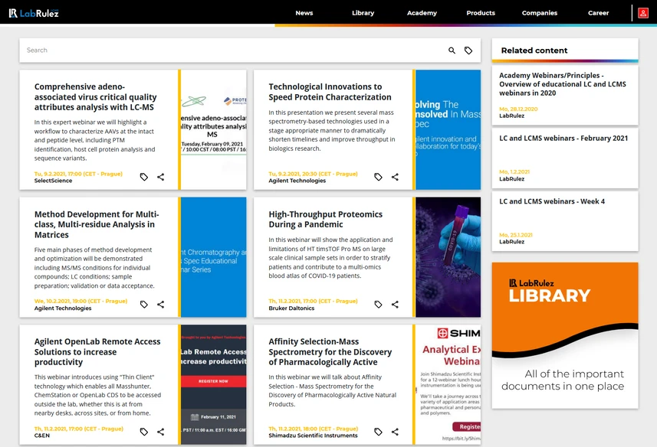The image size is (657, 447).
Task: Click the search magnifier icon
Action: tap(452, 51)
